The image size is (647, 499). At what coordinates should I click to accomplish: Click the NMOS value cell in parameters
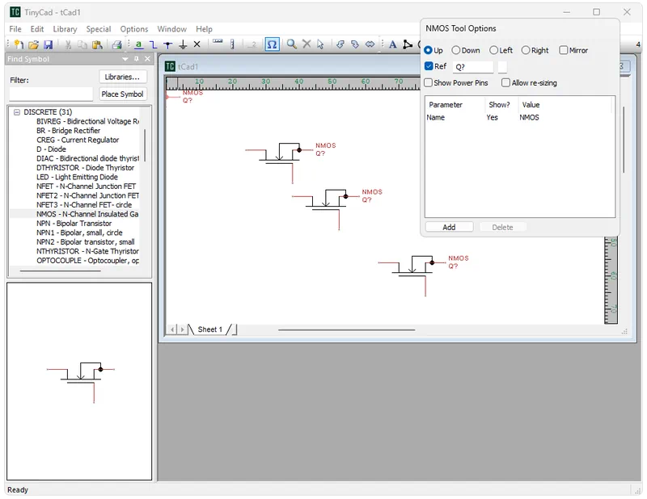tap(529, 117)
